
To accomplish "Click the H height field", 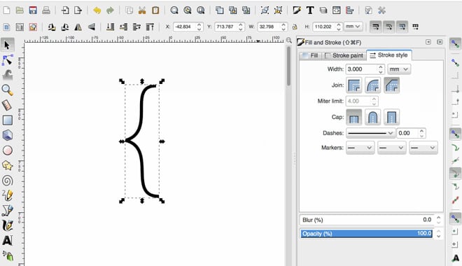I will point(323,27).
